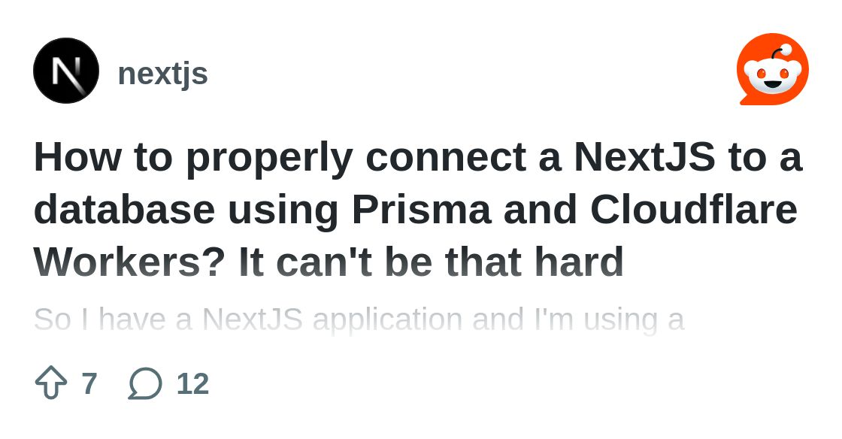Image resolution: width=842 pixels, height=439 pixels.
Task: Upvote the Prisma Cloudflare Workers post
Action: coord(50,382)
